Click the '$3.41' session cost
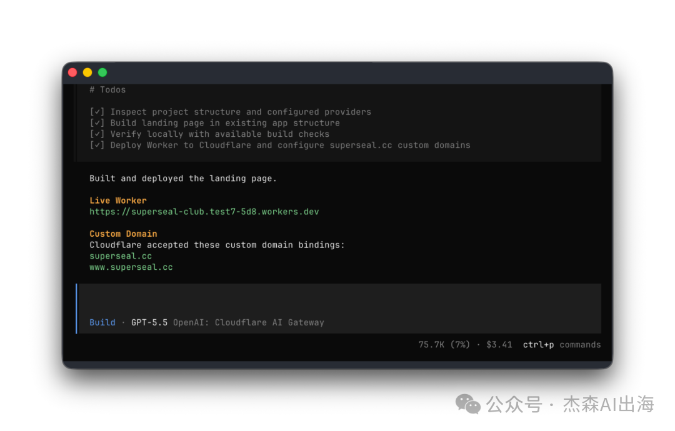The width and height of the screenshot is (675, 431). [499, 345]
